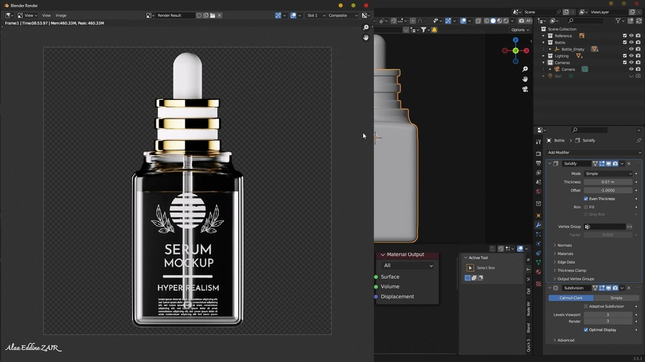Click the Z axis on the navigation gizmo
Image resolution: width=645 pixels, height=362 pixels.
coord(515,40)
